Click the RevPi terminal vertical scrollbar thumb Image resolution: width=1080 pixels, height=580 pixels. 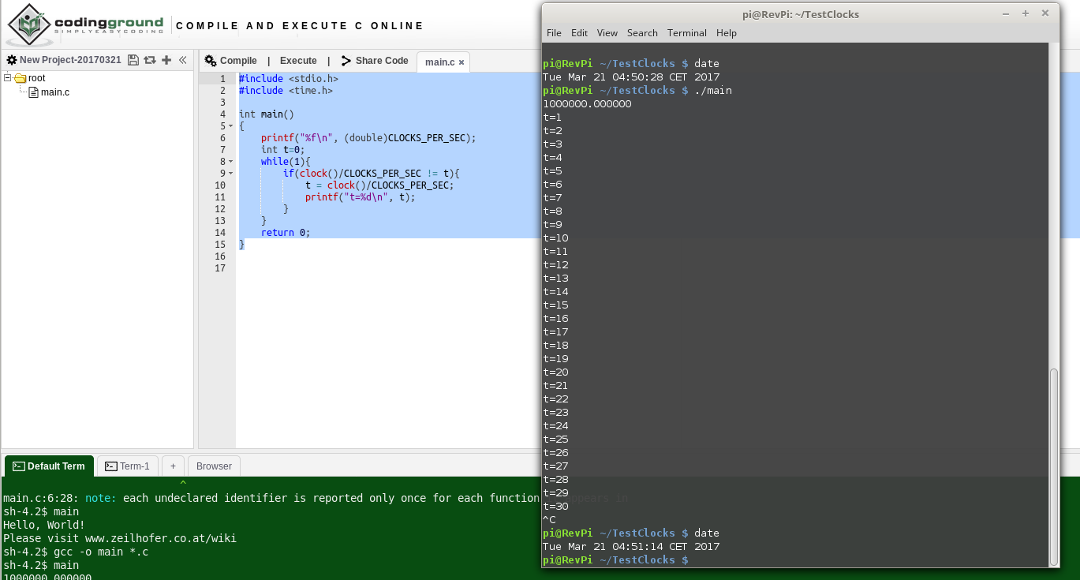[1054, 466]
